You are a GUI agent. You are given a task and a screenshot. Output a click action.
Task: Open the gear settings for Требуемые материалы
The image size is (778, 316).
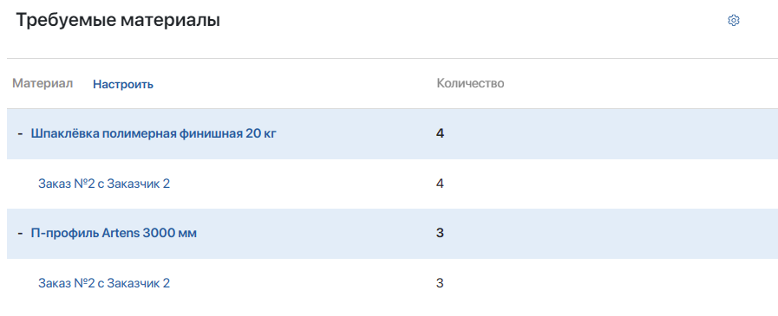pyautogui.click(x=734, y=21)
